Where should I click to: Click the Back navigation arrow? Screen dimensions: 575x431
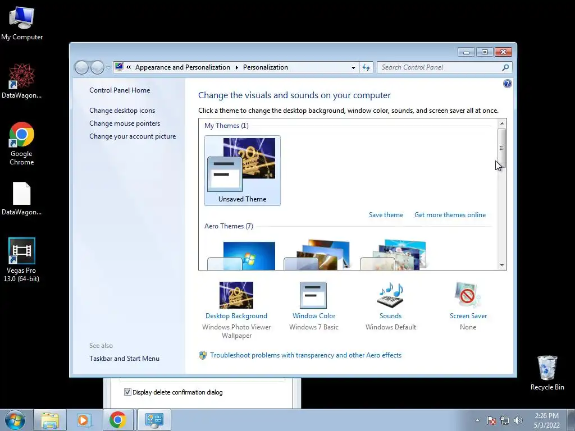81,67
